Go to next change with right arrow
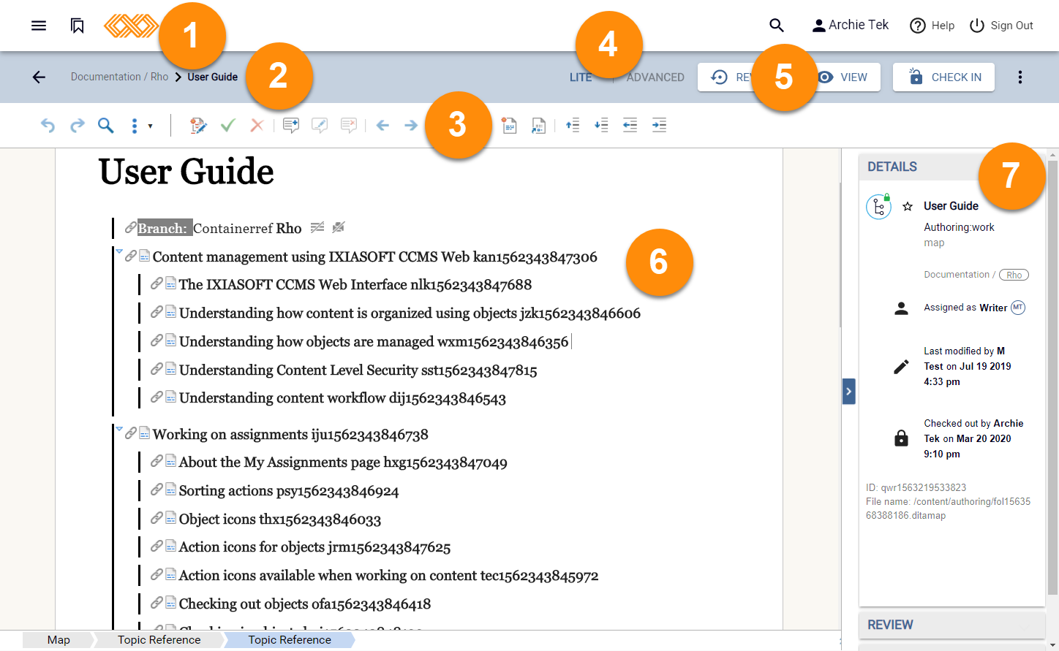Screen dimensions: 1059x651 [x=411, y=126]
